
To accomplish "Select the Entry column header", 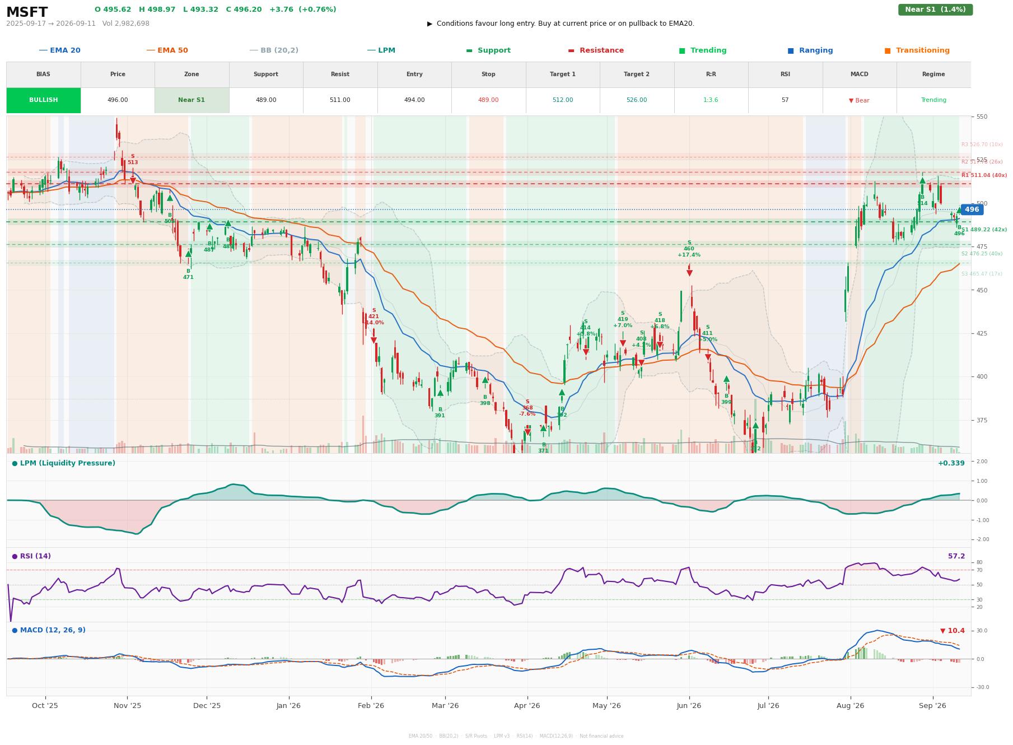I will click(414, 74).
